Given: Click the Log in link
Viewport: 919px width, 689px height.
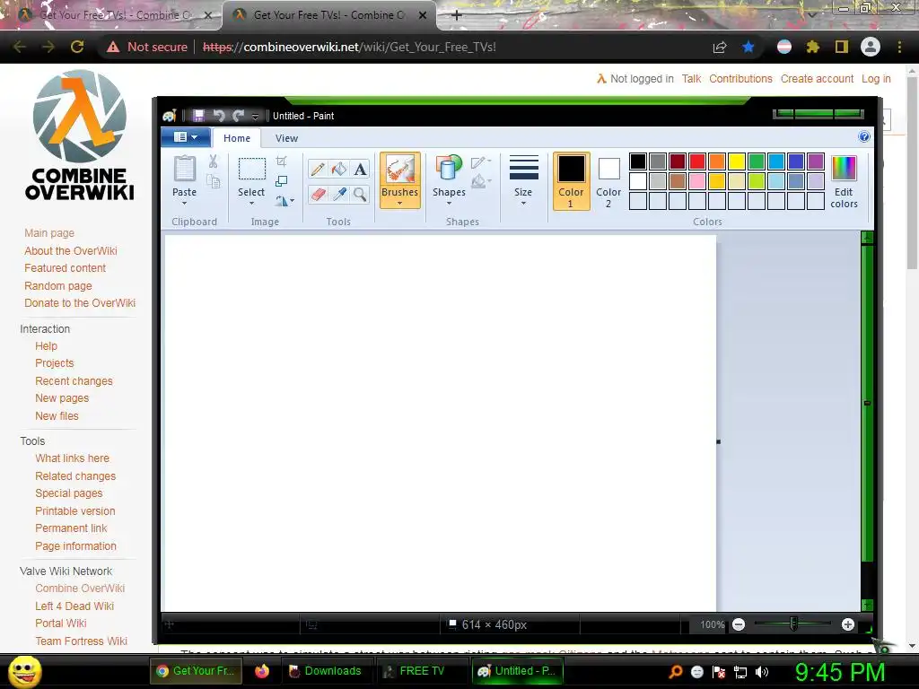Looking at the screenshot, I should 876,79.
